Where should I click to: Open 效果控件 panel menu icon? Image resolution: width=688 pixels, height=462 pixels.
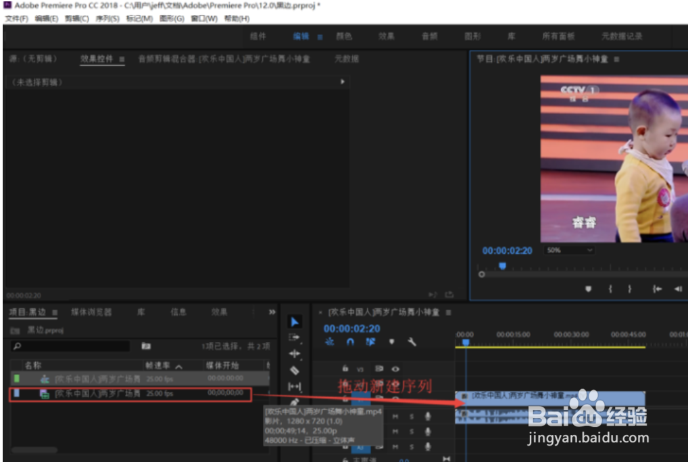[x=122, y=59]
